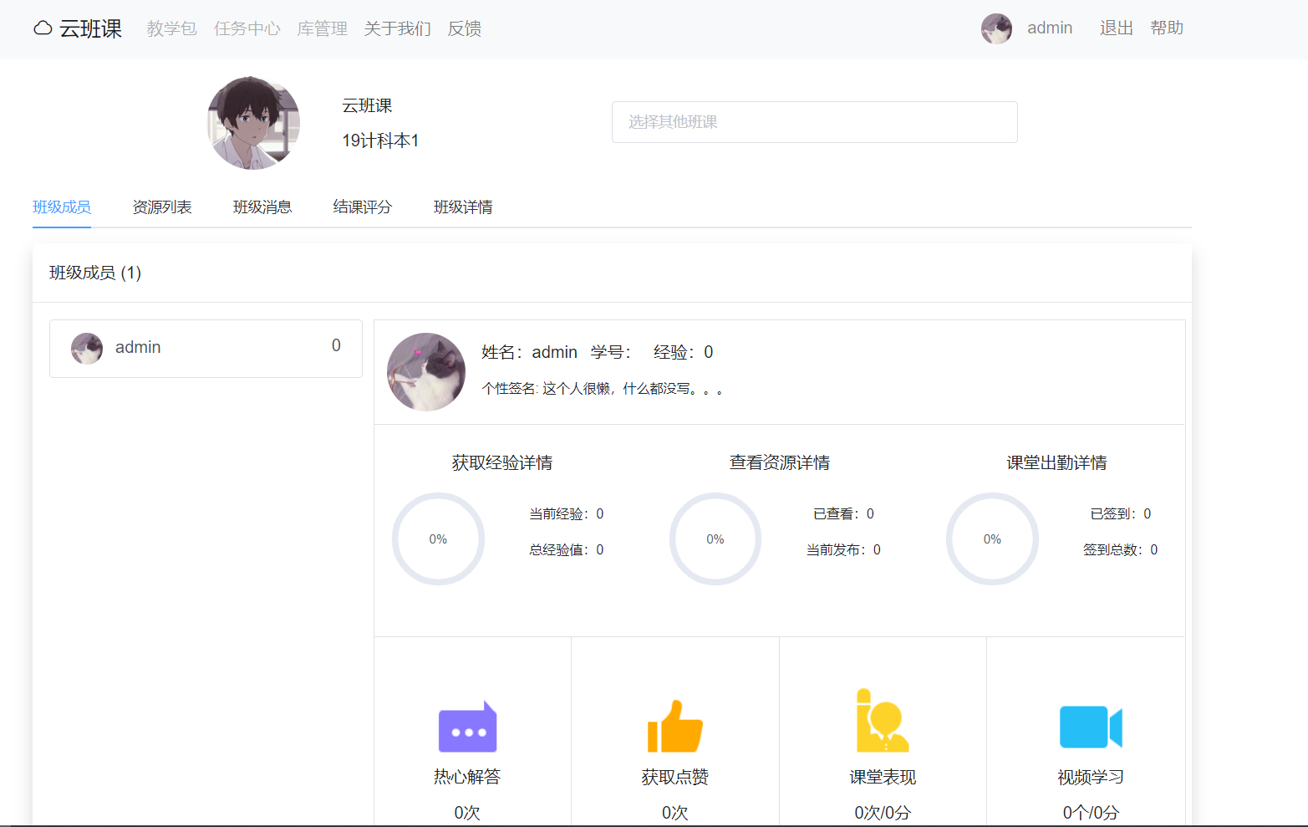
Task: Click the 0次/0分 count under 课堂表现
Action: [x=883, y=812]
